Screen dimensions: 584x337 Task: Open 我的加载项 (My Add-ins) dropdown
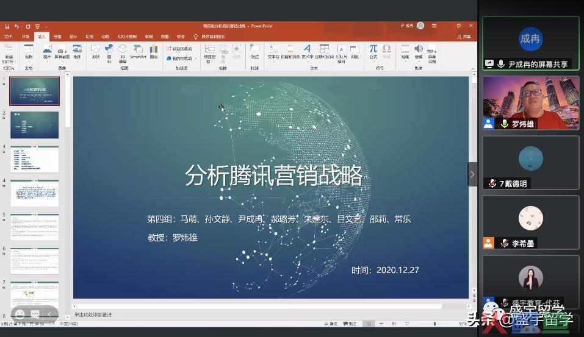181,59
